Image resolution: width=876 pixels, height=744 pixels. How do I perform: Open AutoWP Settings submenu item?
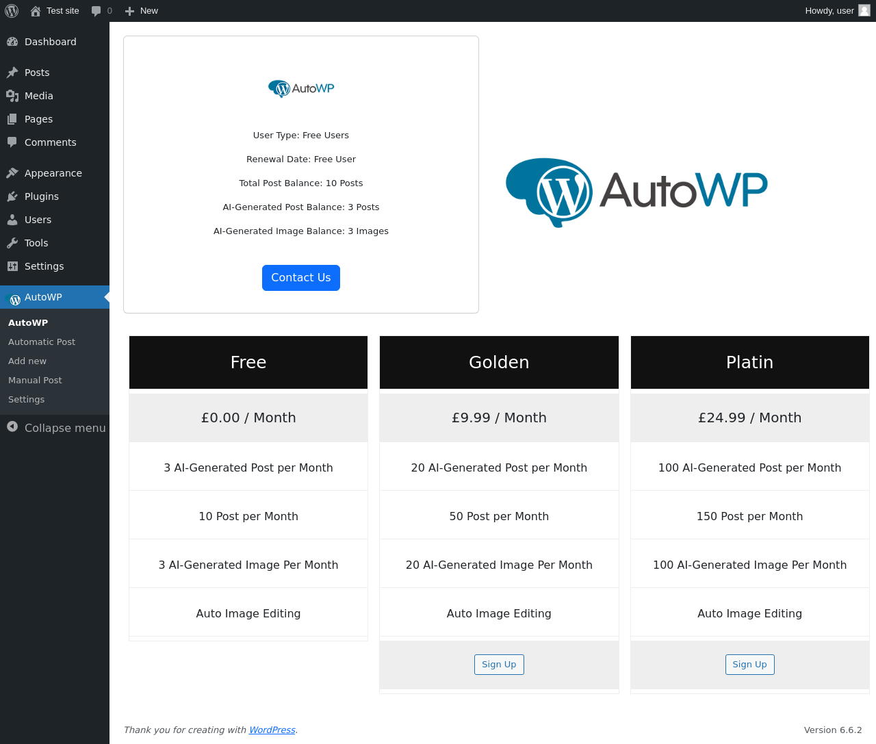point(26,400)
